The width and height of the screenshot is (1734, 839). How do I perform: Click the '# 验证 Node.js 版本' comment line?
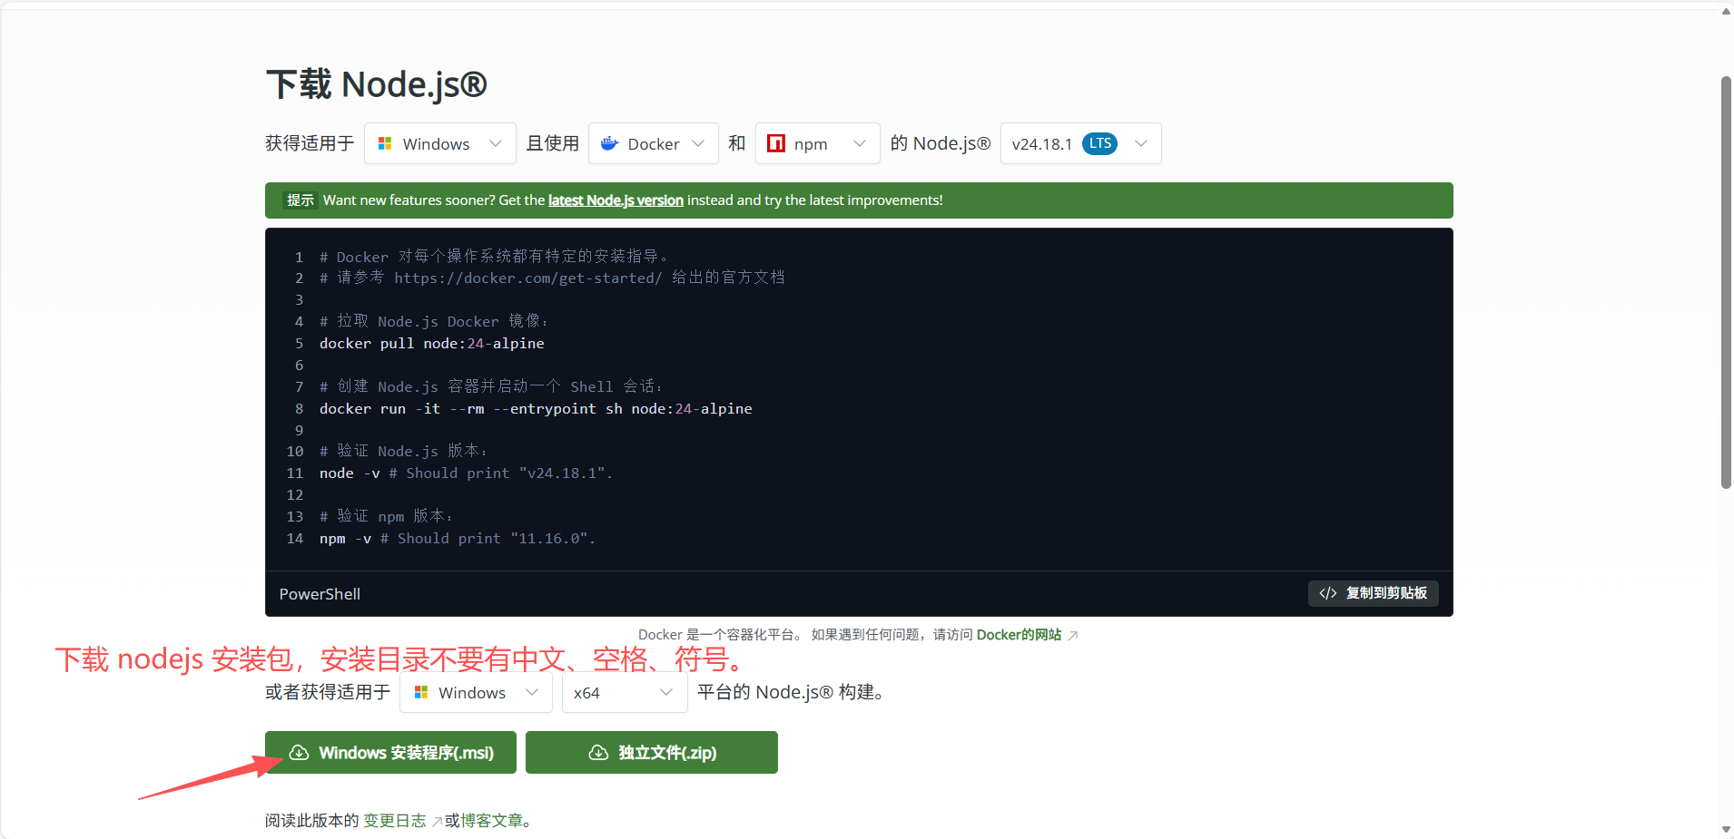[403, 451]
